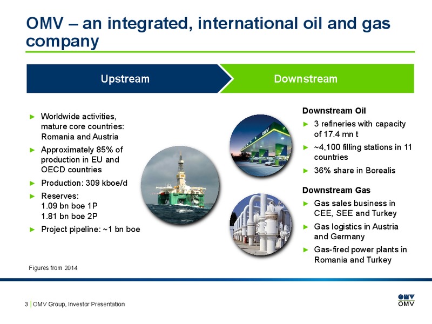Select the 'Downstream Gas' heading
This screenshot has width=432, height=324.
pyautogui.click(x=336, y=190)
